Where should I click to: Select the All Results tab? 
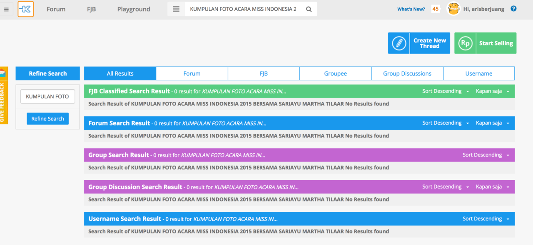click(x=120, y=73)
